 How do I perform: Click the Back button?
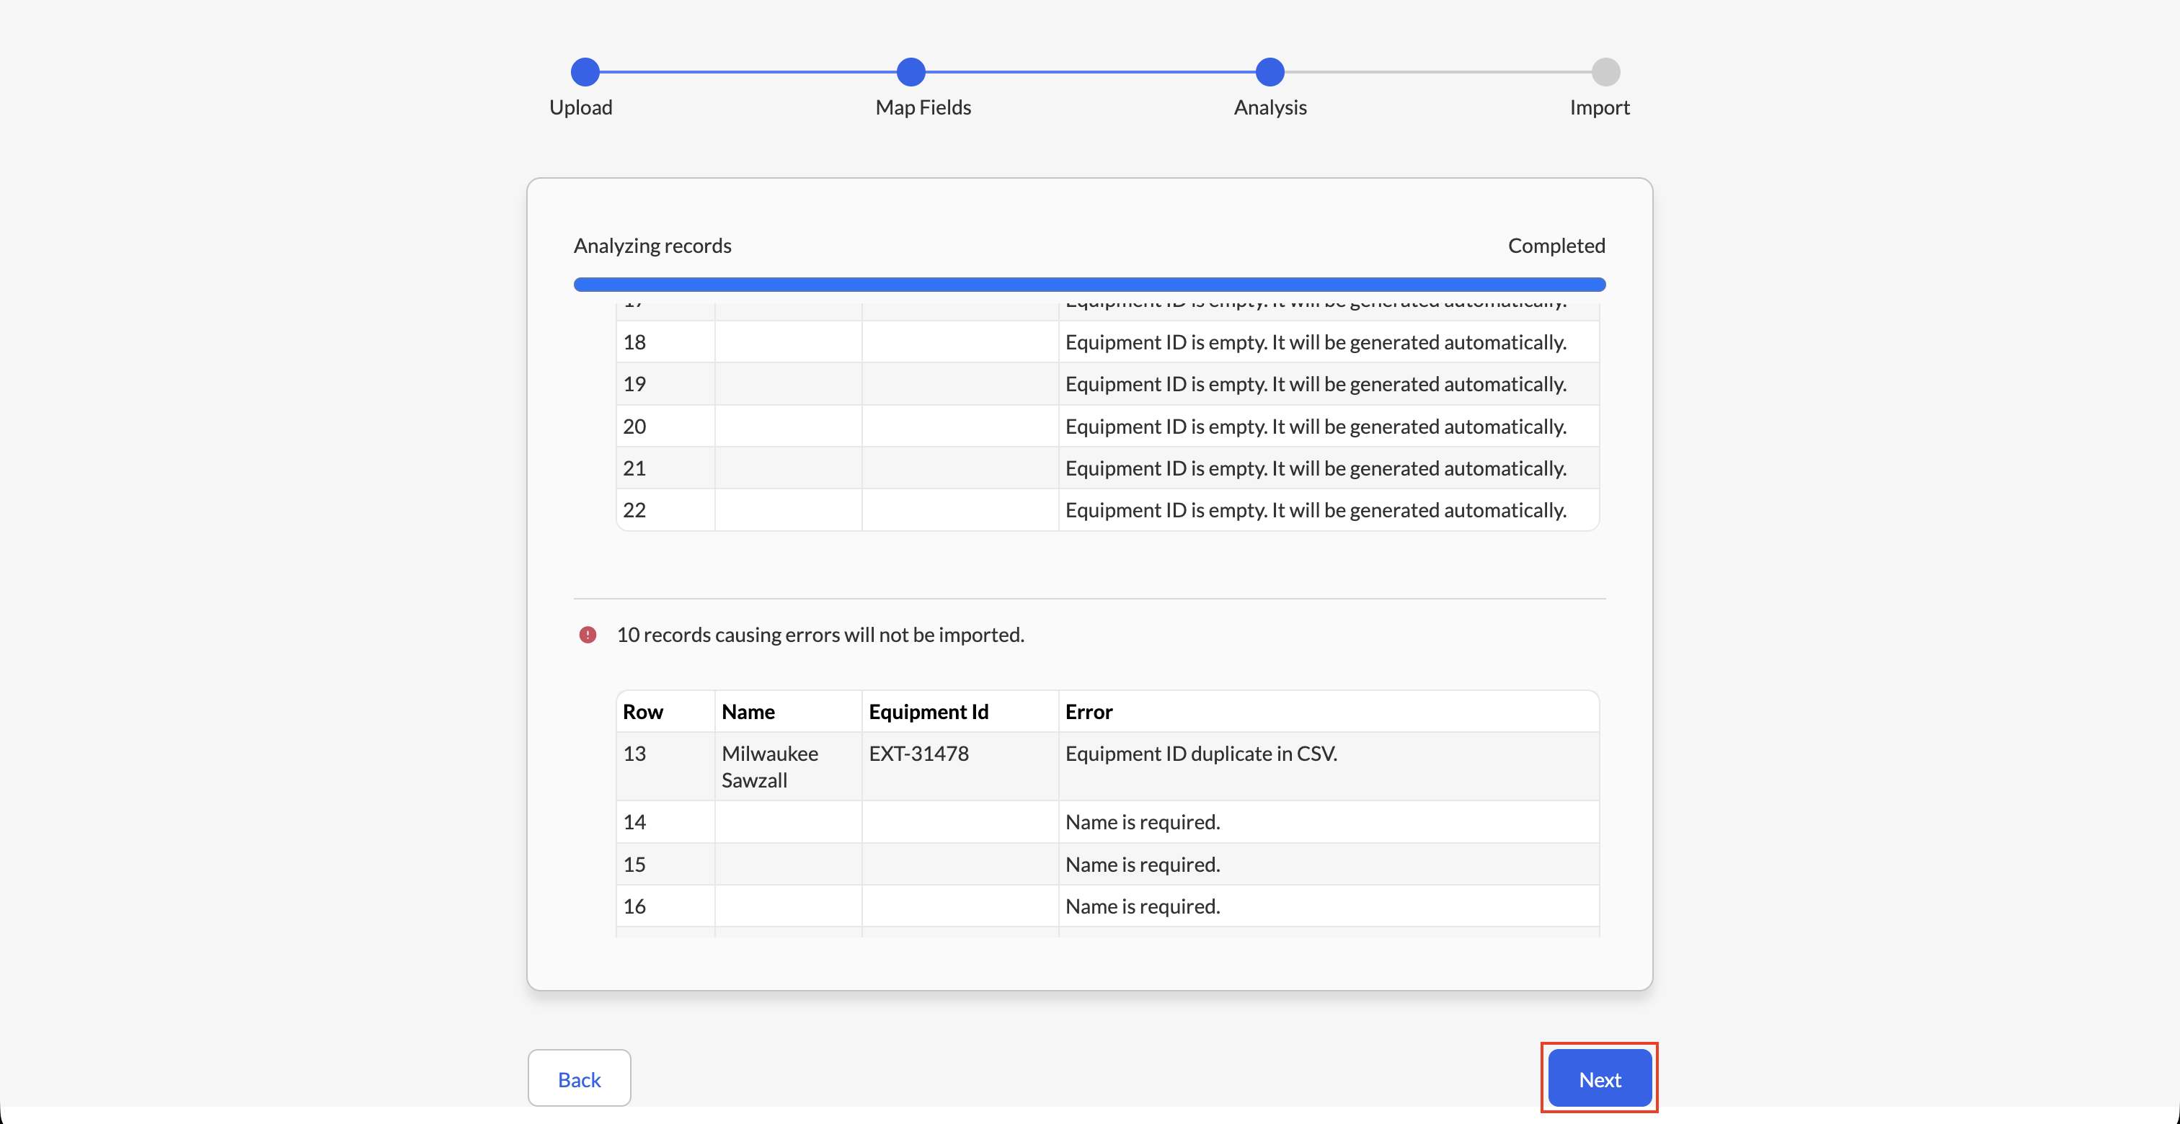click(579, 1079)
